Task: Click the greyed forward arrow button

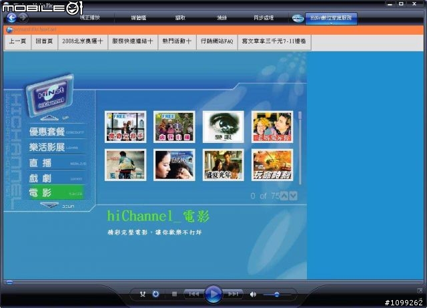Action: pyautogui.click(x=23, y=18)
